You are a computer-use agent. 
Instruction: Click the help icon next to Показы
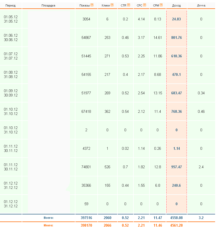coord(92,5)
